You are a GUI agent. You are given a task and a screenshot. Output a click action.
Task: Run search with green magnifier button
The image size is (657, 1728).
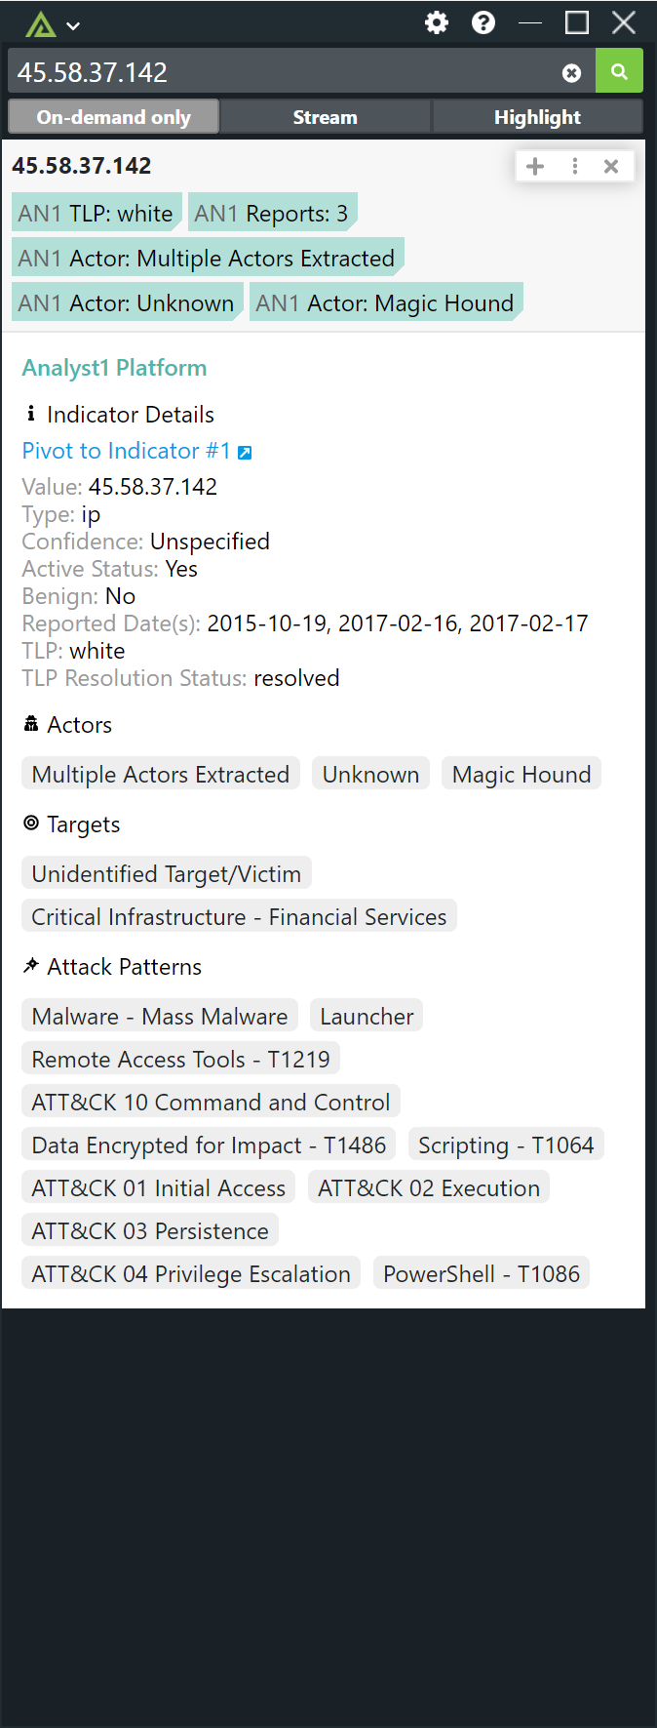click(619, 71)
